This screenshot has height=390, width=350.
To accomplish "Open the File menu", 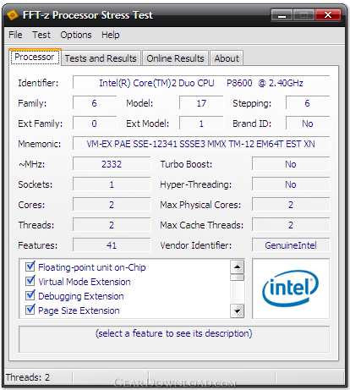I will click(15, 35).
